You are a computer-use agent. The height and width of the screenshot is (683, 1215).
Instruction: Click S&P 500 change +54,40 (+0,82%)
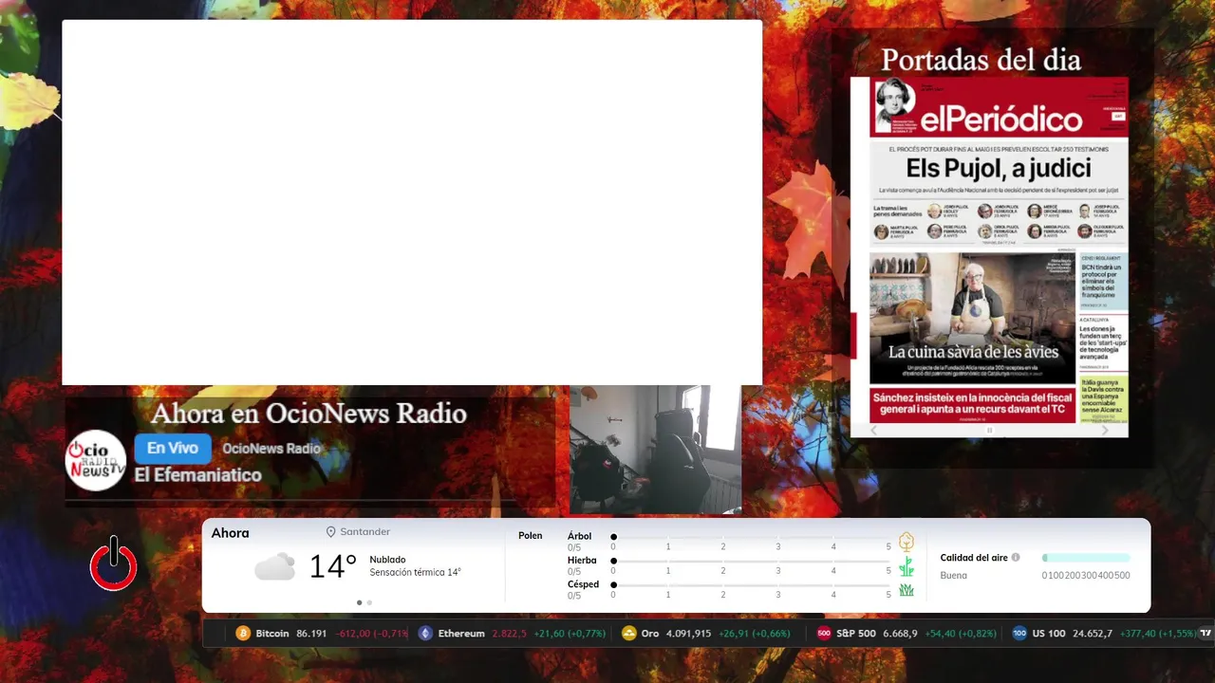[x=961, y=633]
